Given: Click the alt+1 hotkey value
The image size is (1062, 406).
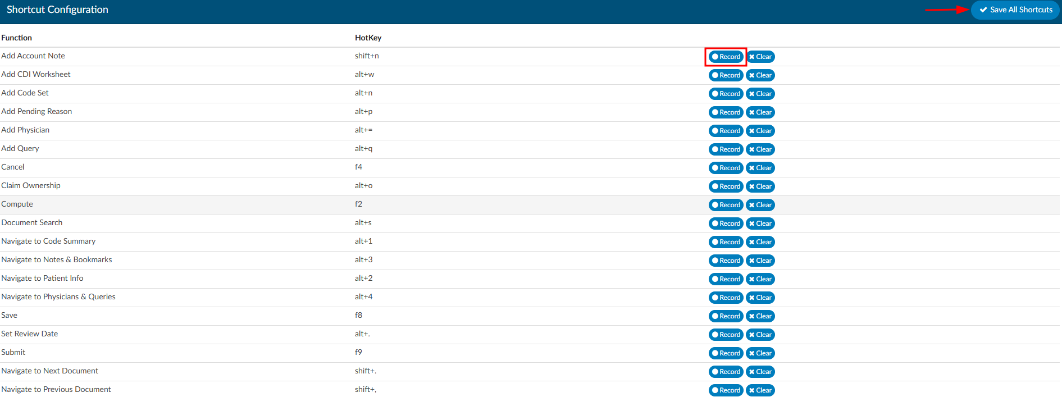Looking at the screenshot, I should tap(363, 241).
